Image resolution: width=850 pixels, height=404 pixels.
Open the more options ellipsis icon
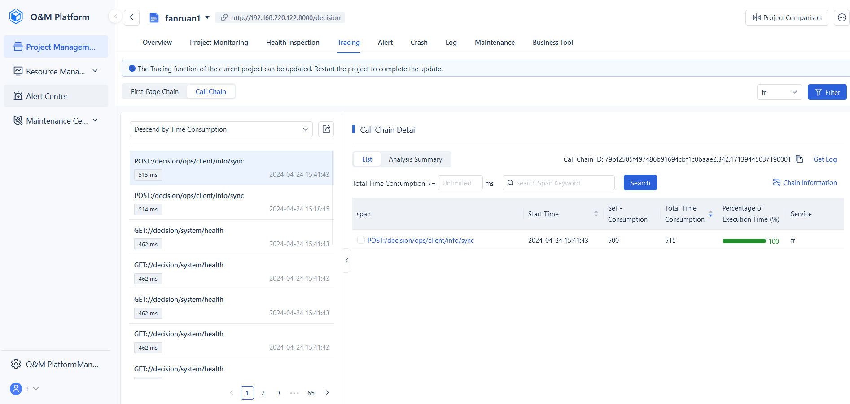[x=841, y=17]
